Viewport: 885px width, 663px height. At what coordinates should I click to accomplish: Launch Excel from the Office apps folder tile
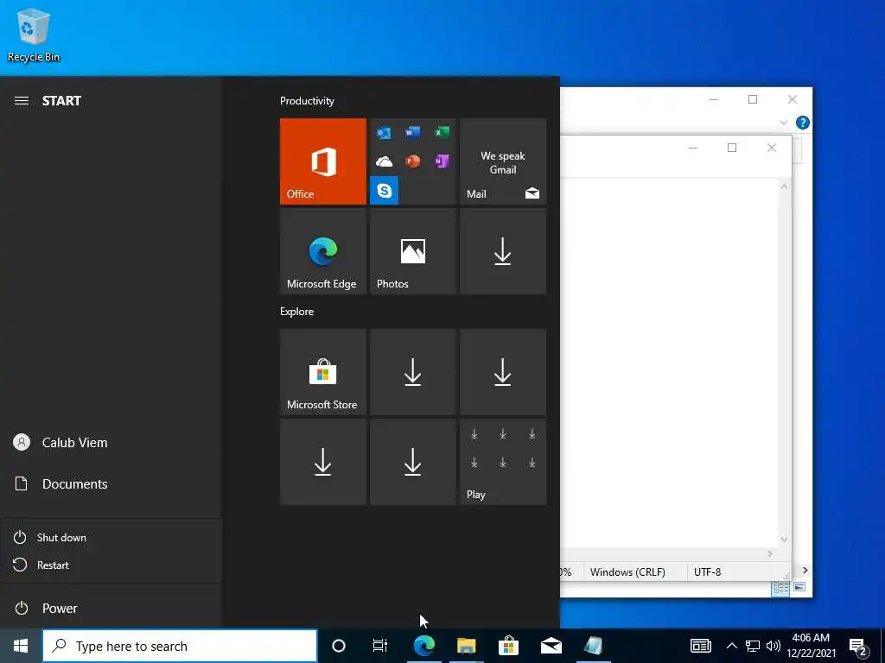(x=442, y=132)
